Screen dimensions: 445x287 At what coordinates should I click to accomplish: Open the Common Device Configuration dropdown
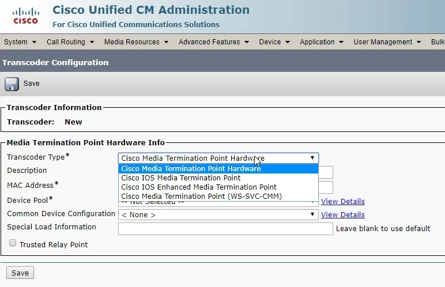pyautogui.click(x=218, y=215)
